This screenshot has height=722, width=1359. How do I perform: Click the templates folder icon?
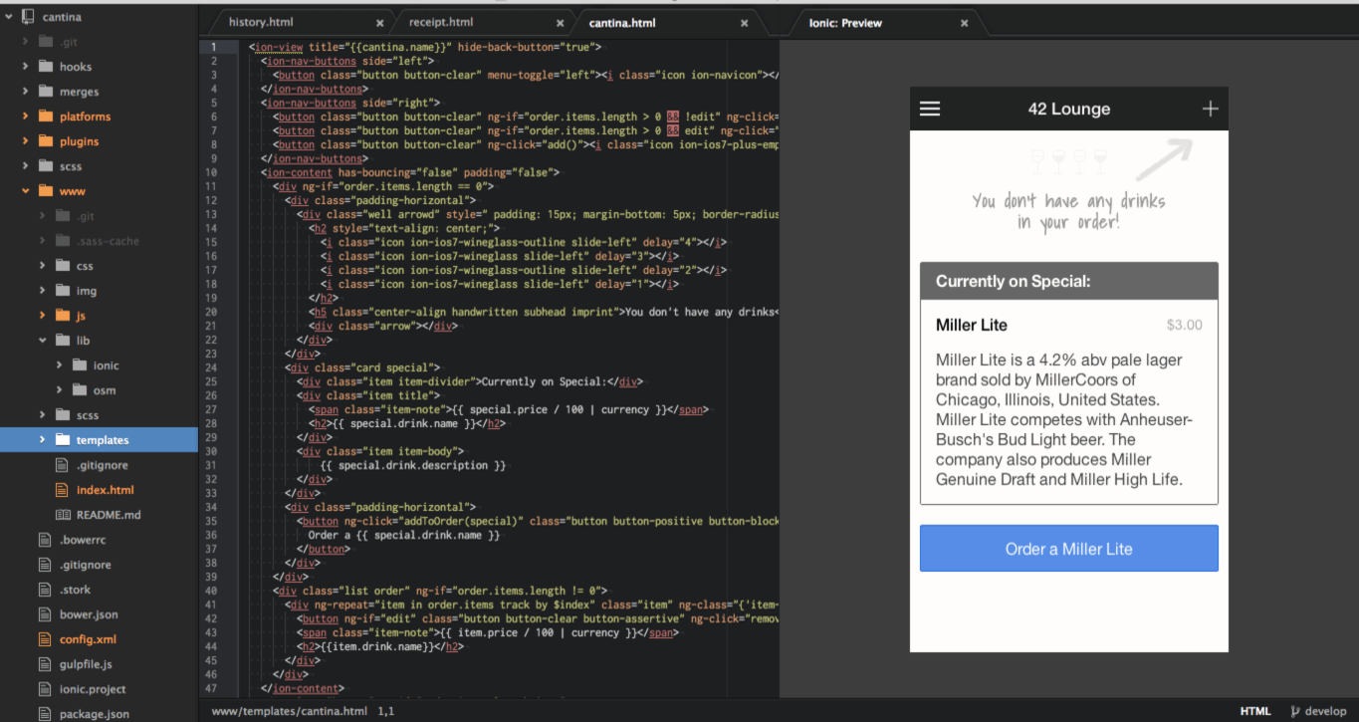(62, 440)
